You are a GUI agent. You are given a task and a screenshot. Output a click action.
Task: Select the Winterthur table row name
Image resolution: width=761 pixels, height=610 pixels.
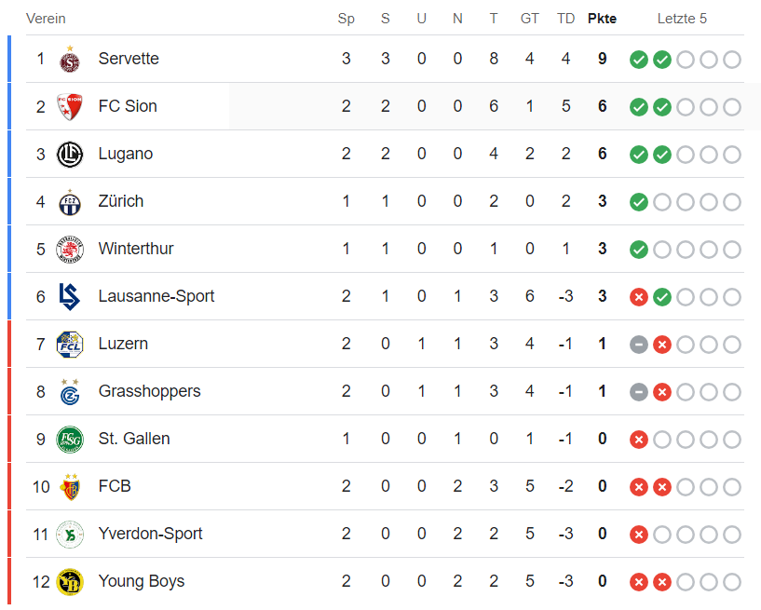tap(136, 249)
